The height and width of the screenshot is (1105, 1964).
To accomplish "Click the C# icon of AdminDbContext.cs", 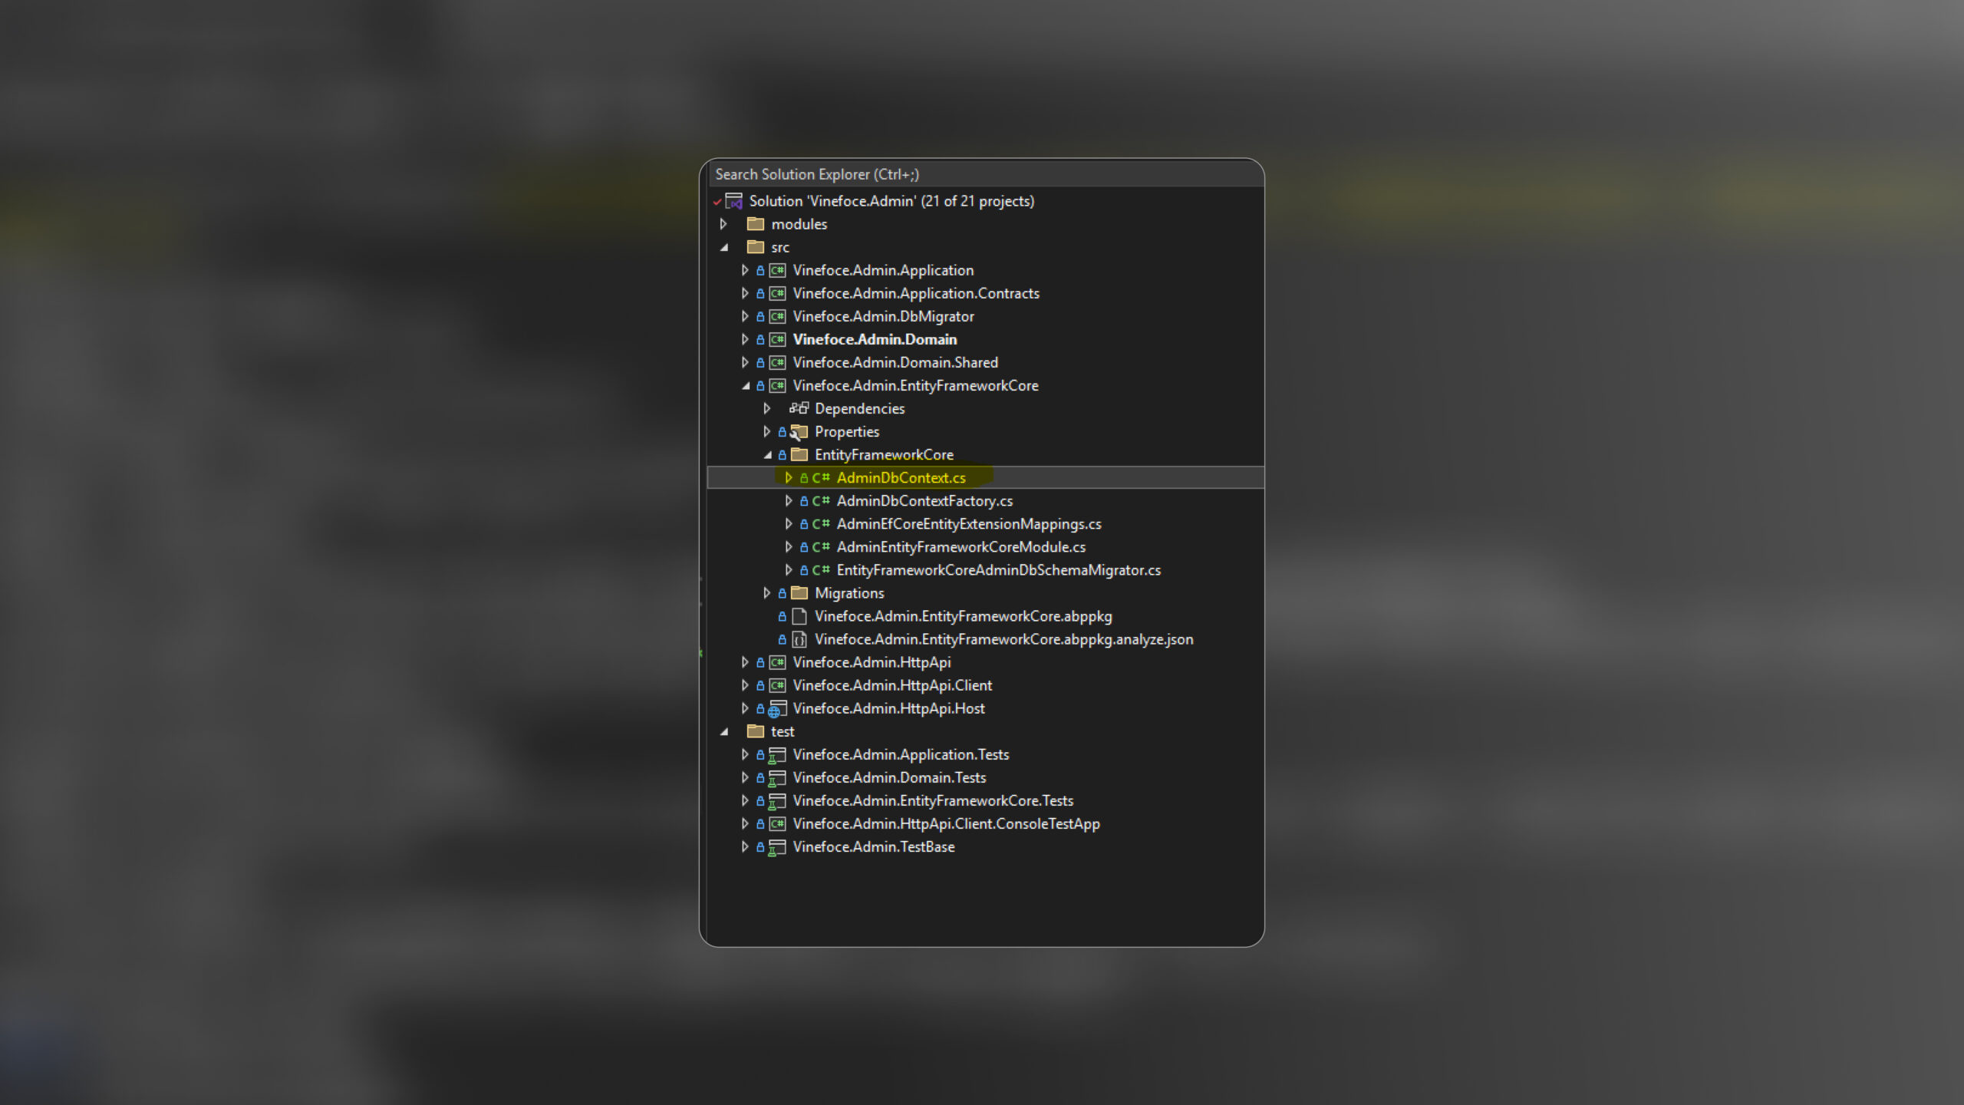I will coord(821,477).
